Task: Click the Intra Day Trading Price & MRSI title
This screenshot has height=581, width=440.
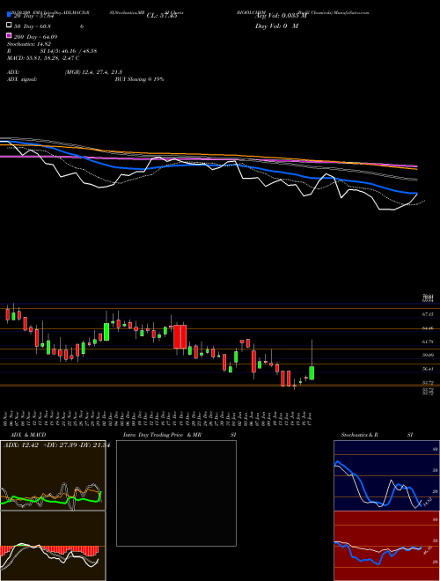Action: (180, 435)
